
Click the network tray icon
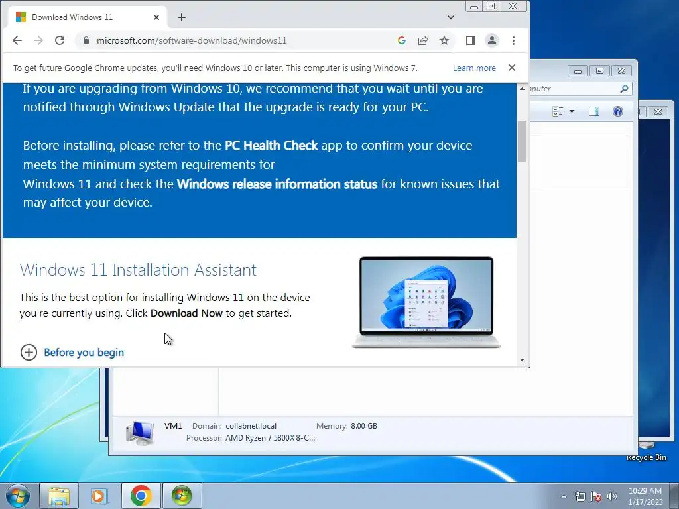[580, 496]
